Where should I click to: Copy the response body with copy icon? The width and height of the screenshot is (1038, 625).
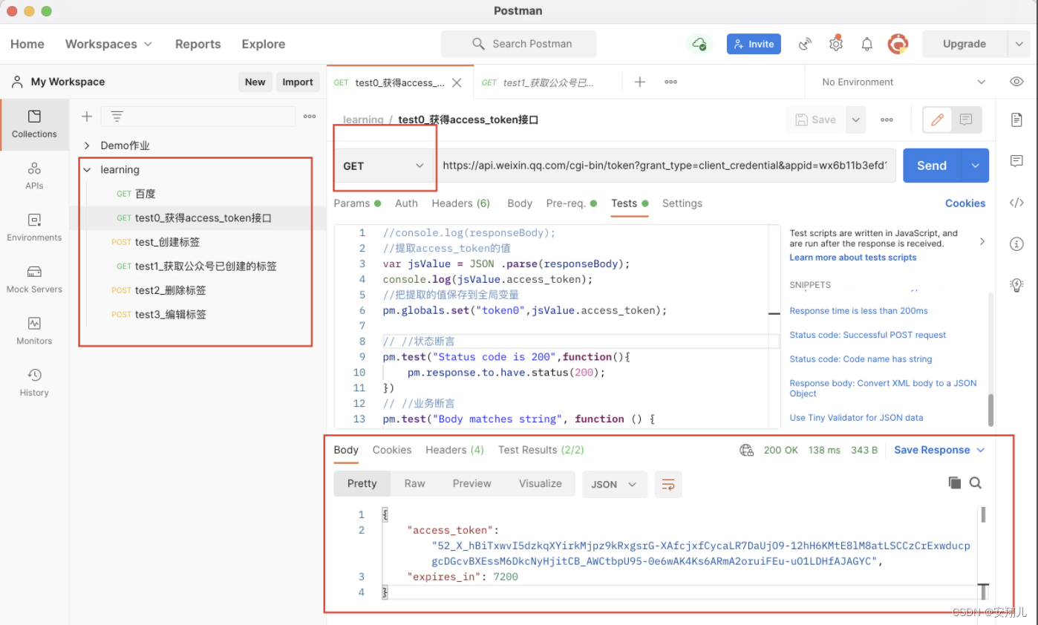coord(954,483)
